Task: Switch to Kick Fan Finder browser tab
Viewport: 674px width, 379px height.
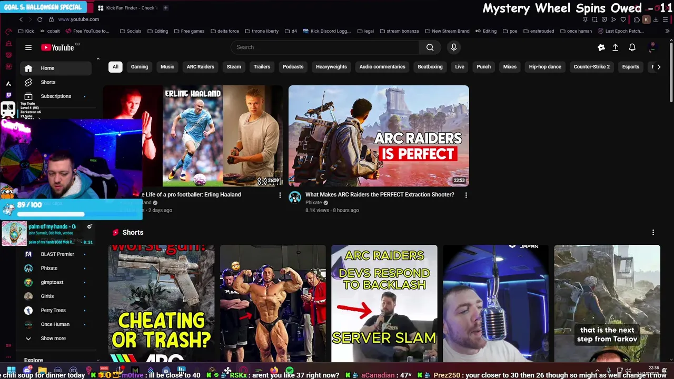Action: pos(129,8)
